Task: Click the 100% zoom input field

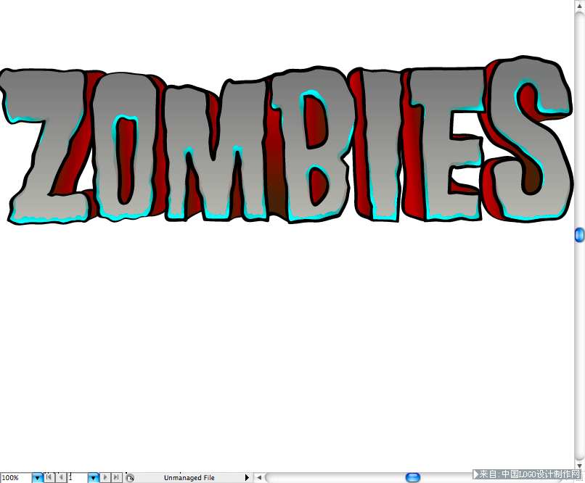Action: coord(16,477)
